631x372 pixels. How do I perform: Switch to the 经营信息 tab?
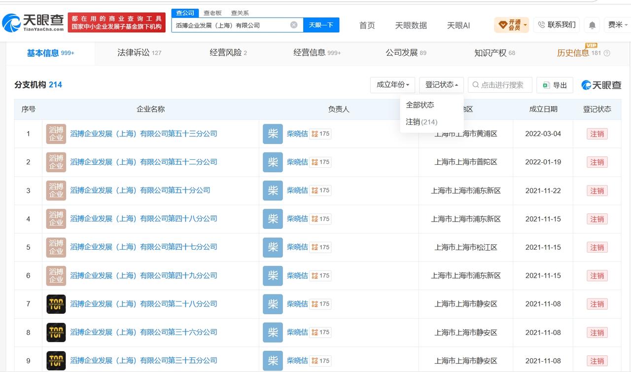coord(317,53)
